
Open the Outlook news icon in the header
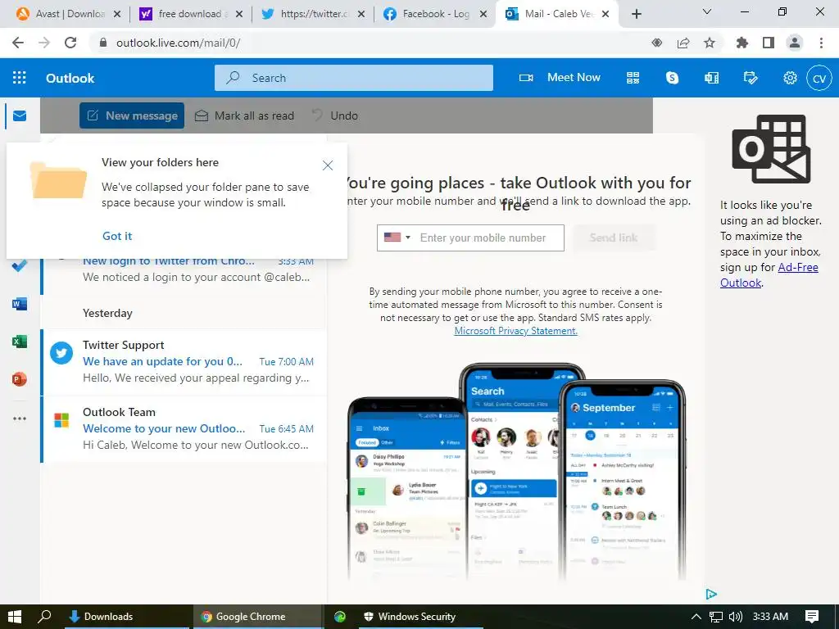pos(712,78)
